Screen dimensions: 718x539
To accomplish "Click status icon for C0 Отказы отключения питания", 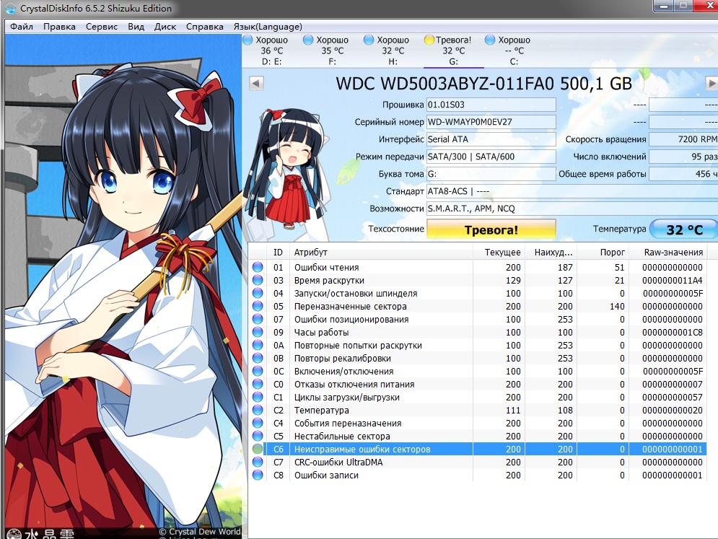I will [x=258, y=384].
